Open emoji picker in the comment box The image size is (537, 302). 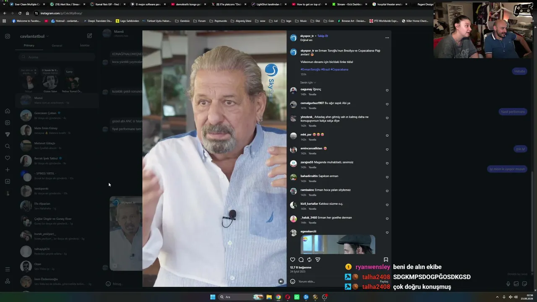(292, 281)
